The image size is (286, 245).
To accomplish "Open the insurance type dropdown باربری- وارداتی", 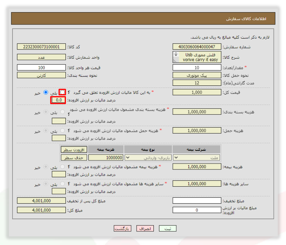I will click(x=148, y=158).
